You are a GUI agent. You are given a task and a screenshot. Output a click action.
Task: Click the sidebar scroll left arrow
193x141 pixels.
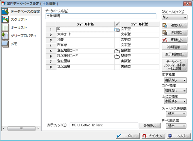[4, 128]
